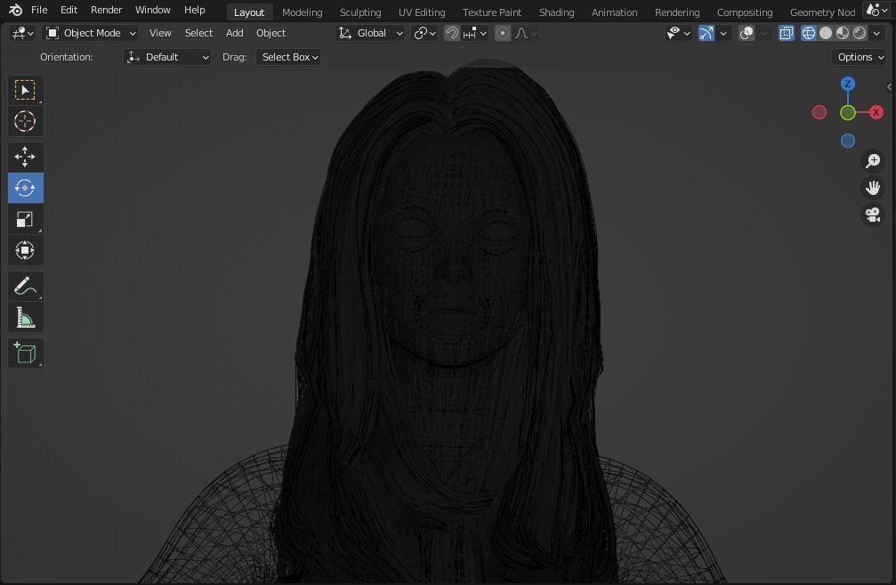Activate the Transform tool

tap(25, 250)
